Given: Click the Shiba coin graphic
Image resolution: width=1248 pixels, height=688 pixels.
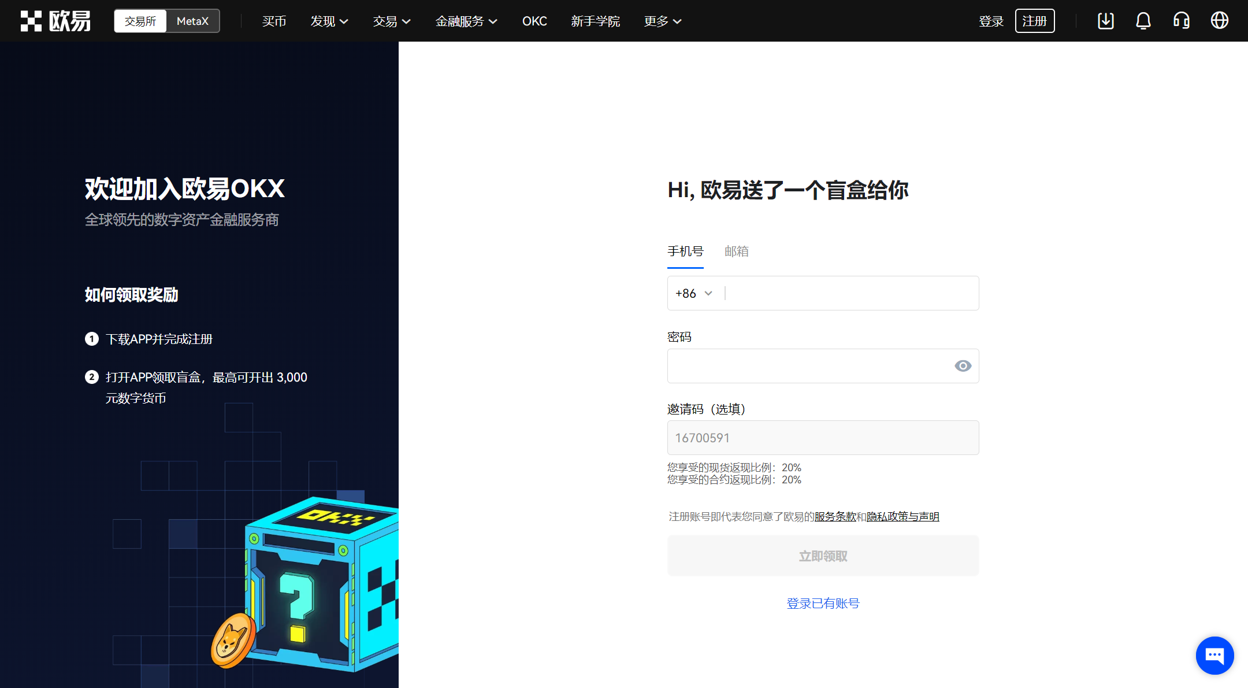Looking at the screenshot, I should point(233,641).
